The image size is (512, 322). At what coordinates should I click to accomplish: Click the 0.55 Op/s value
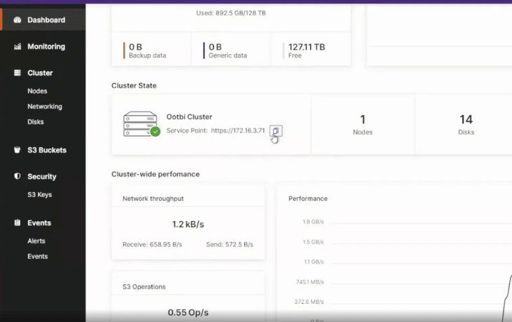click(x=188, y=313)
